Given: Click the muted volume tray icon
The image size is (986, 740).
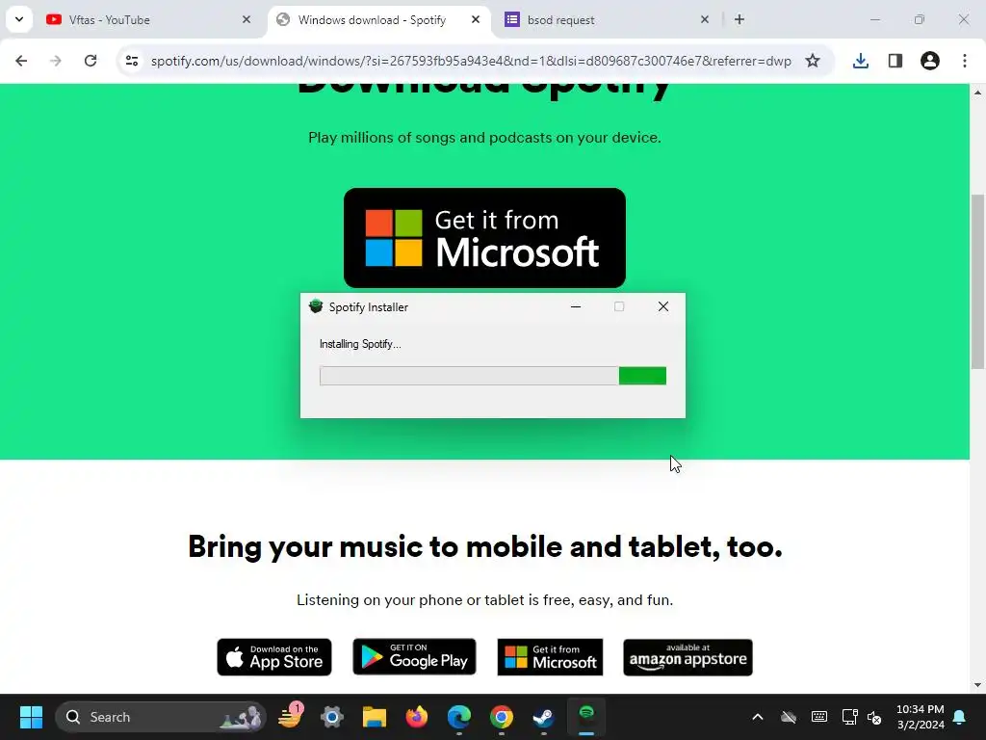Looking at the screenshot, I should coord(874,717).
